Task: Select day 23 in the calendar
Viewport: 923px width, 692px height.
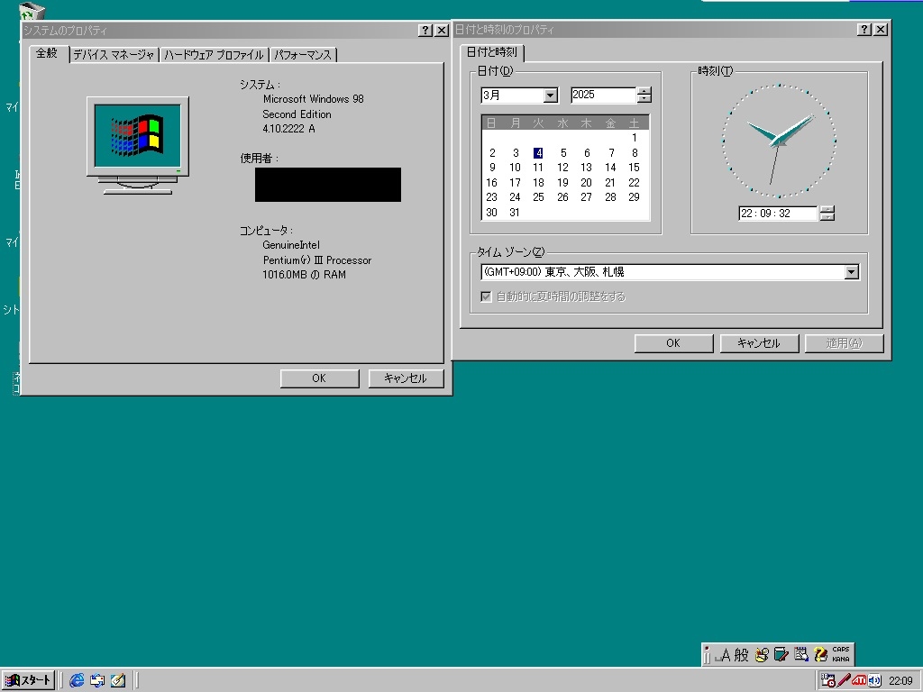Action: tap(491, 197)
